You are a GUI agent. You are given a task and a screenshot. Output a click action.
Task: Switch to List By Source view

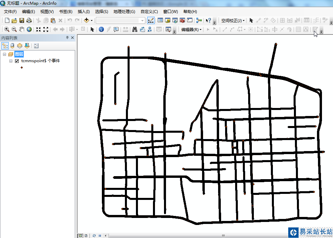12,46
